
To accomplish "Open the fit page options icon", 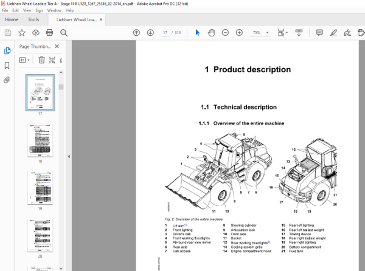I will (x=281, y=33).
